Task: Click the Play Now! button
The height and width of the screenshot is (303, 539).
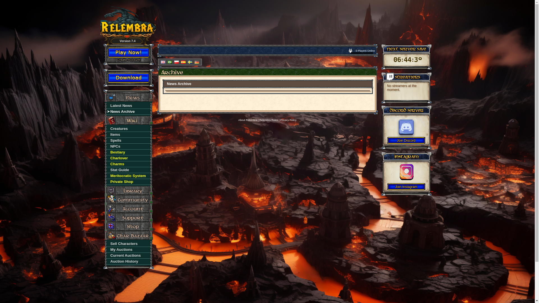Action: point(129,52)
